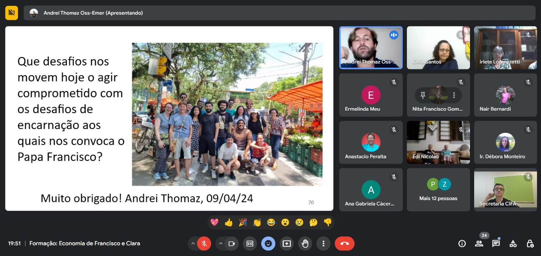Screen dimensions: 541x256
Task: Select Edi Nicolao's video tile
Action: click(438, 142)
